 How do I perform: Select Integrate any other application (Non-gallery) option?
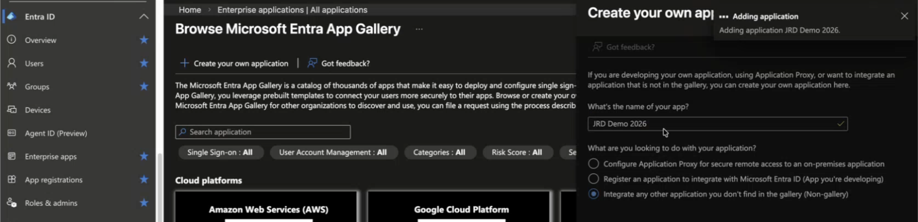[x=593, y=194]
